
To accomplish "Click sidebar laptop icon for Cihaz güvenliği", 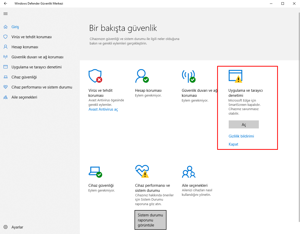I will [x=6, y=77].
